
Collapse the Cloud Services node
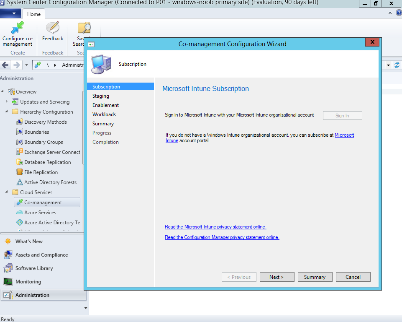click(7, 192)
